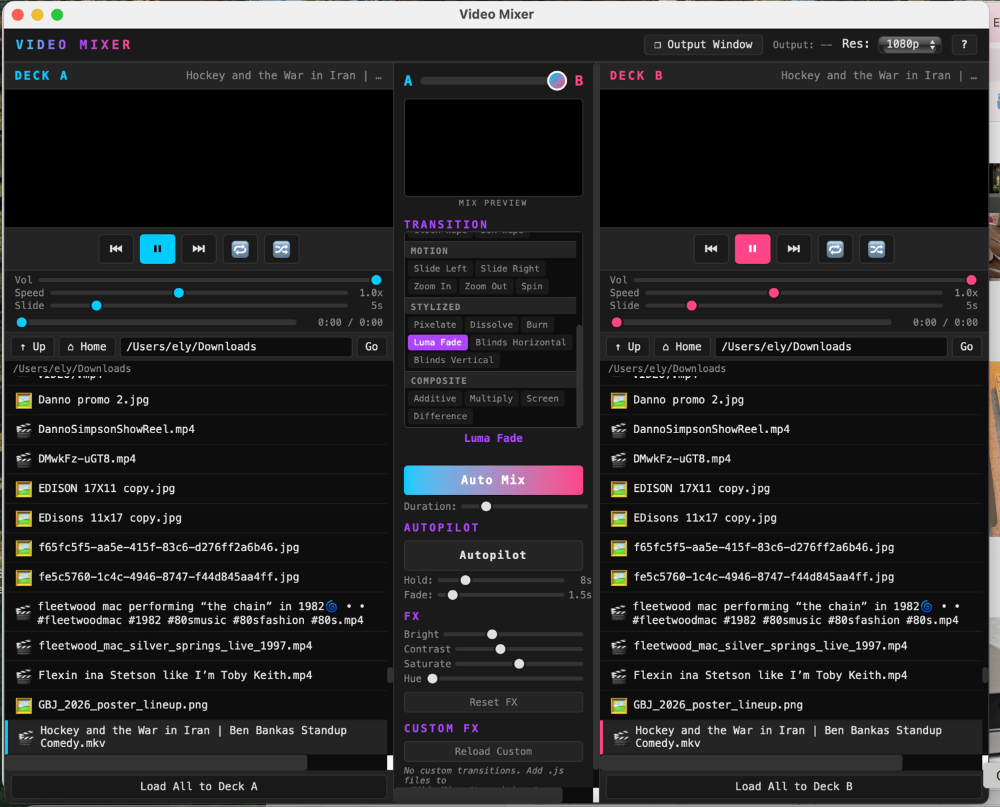Open help with the question mark button

(x=964, y=45)
